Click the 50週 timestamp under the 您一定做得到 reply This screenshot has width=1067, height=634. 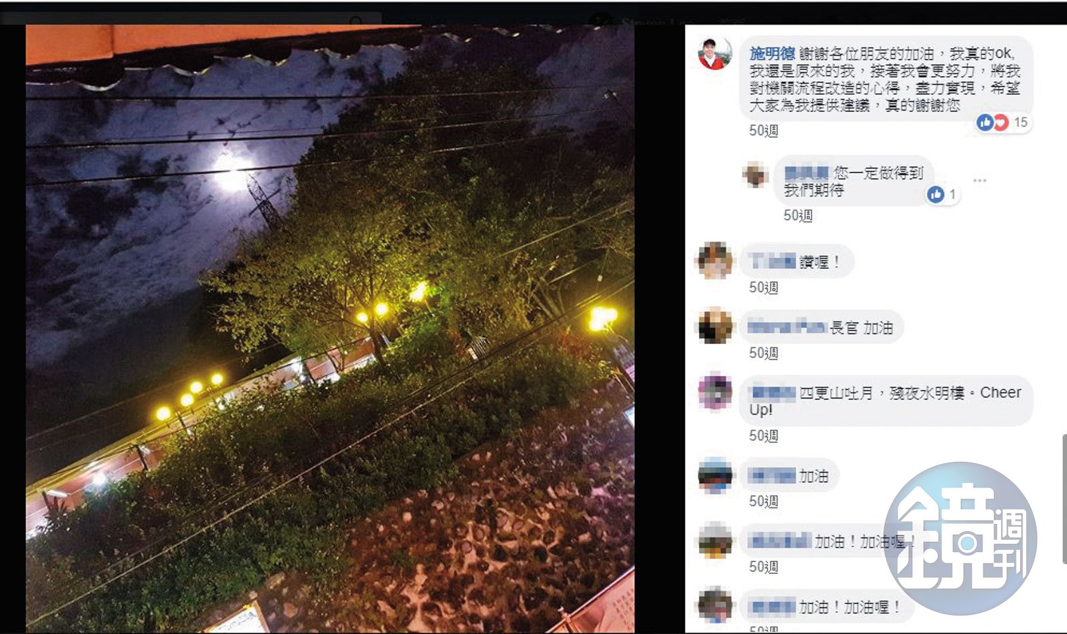[798, 215]
